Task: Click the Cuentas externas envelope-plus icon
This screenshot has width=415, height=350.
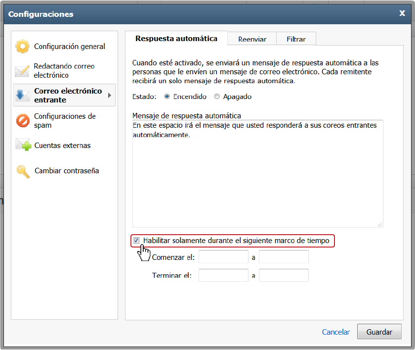Action: coord(23,145)
